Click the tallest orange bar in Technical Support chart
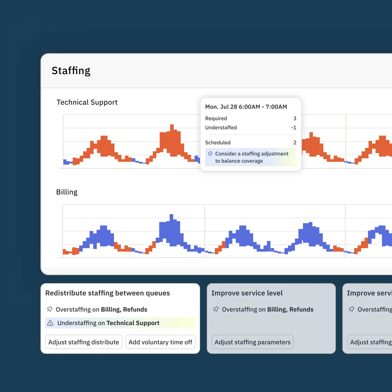 tap(171, 131)
